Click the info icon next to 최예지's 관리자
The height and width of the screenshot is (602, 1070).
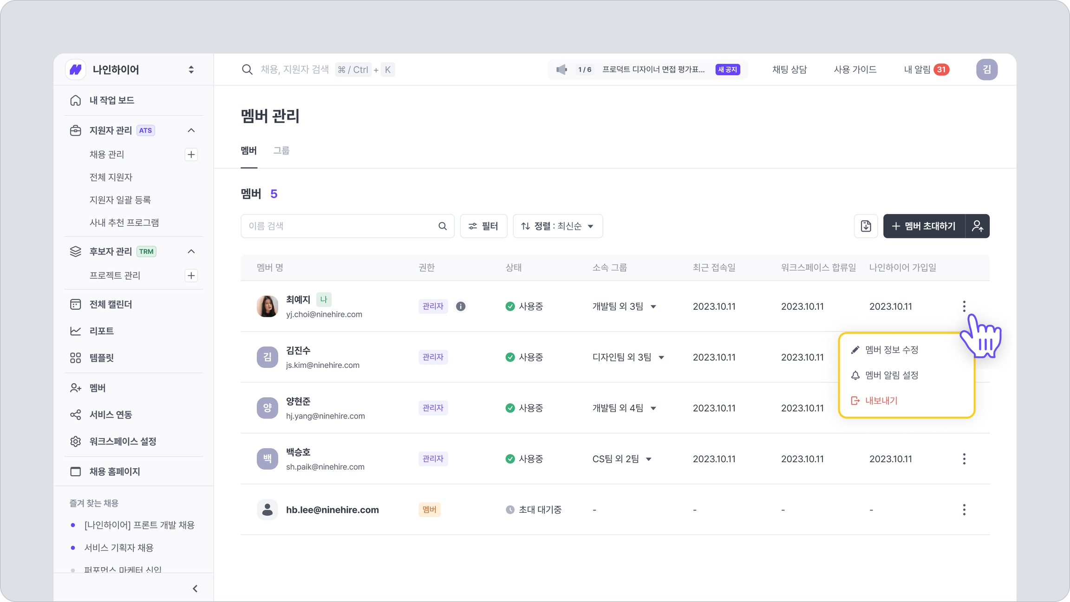click(x=461, y=306)
